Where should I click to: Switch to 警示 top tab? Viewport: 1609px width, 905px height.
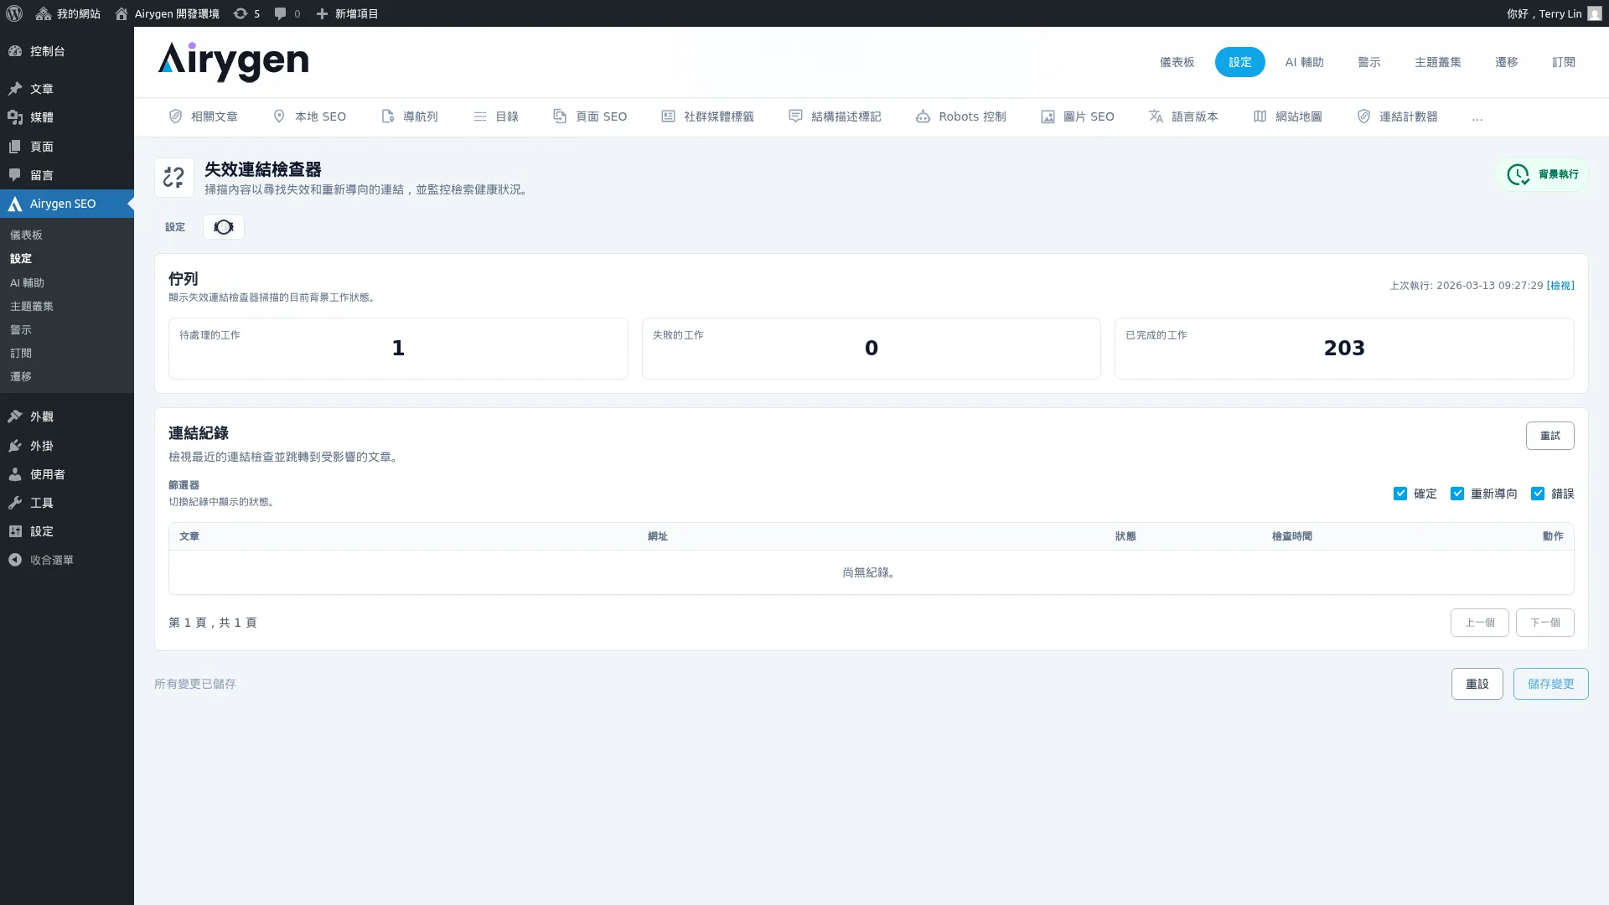pyautogui.click(x=1369, y=62)
